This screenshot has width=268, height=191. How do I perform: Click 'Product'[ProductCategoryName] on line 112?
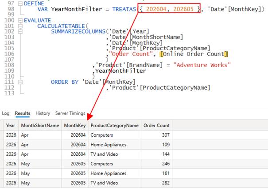pyautogui.click(x=159, y=88)
